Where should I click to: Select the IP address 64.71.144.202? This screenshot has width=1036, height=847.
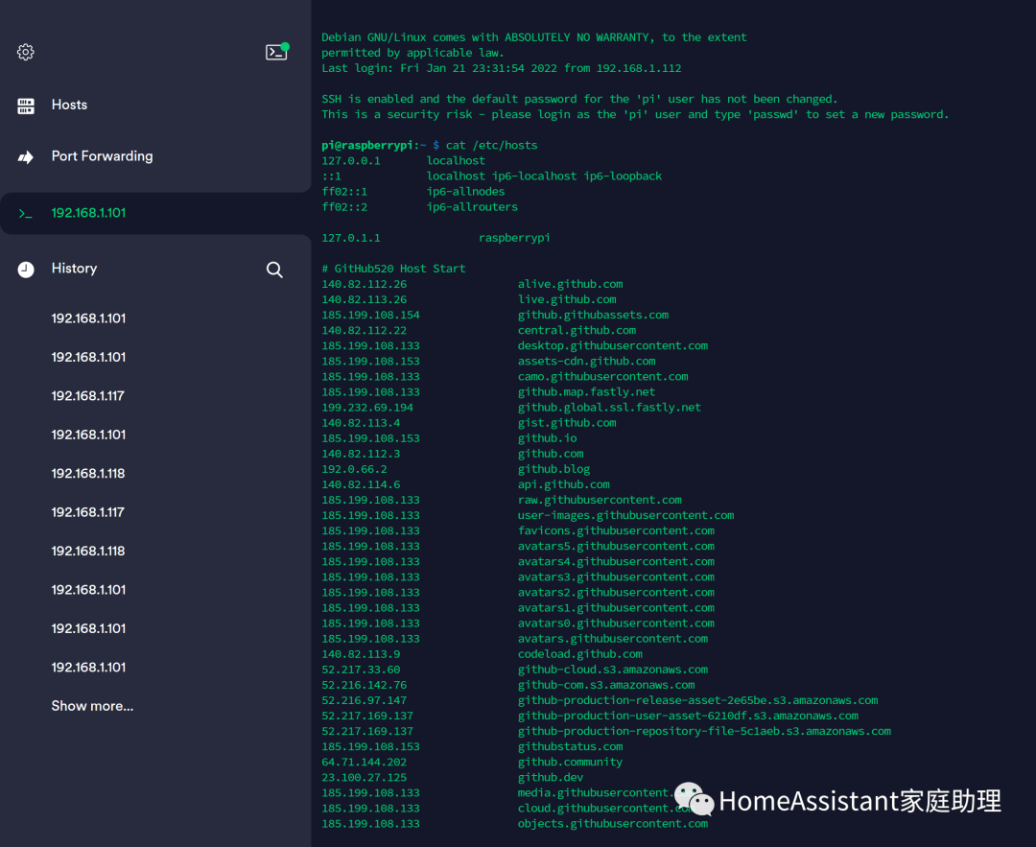pyautogui.click(x=365, y=762)
